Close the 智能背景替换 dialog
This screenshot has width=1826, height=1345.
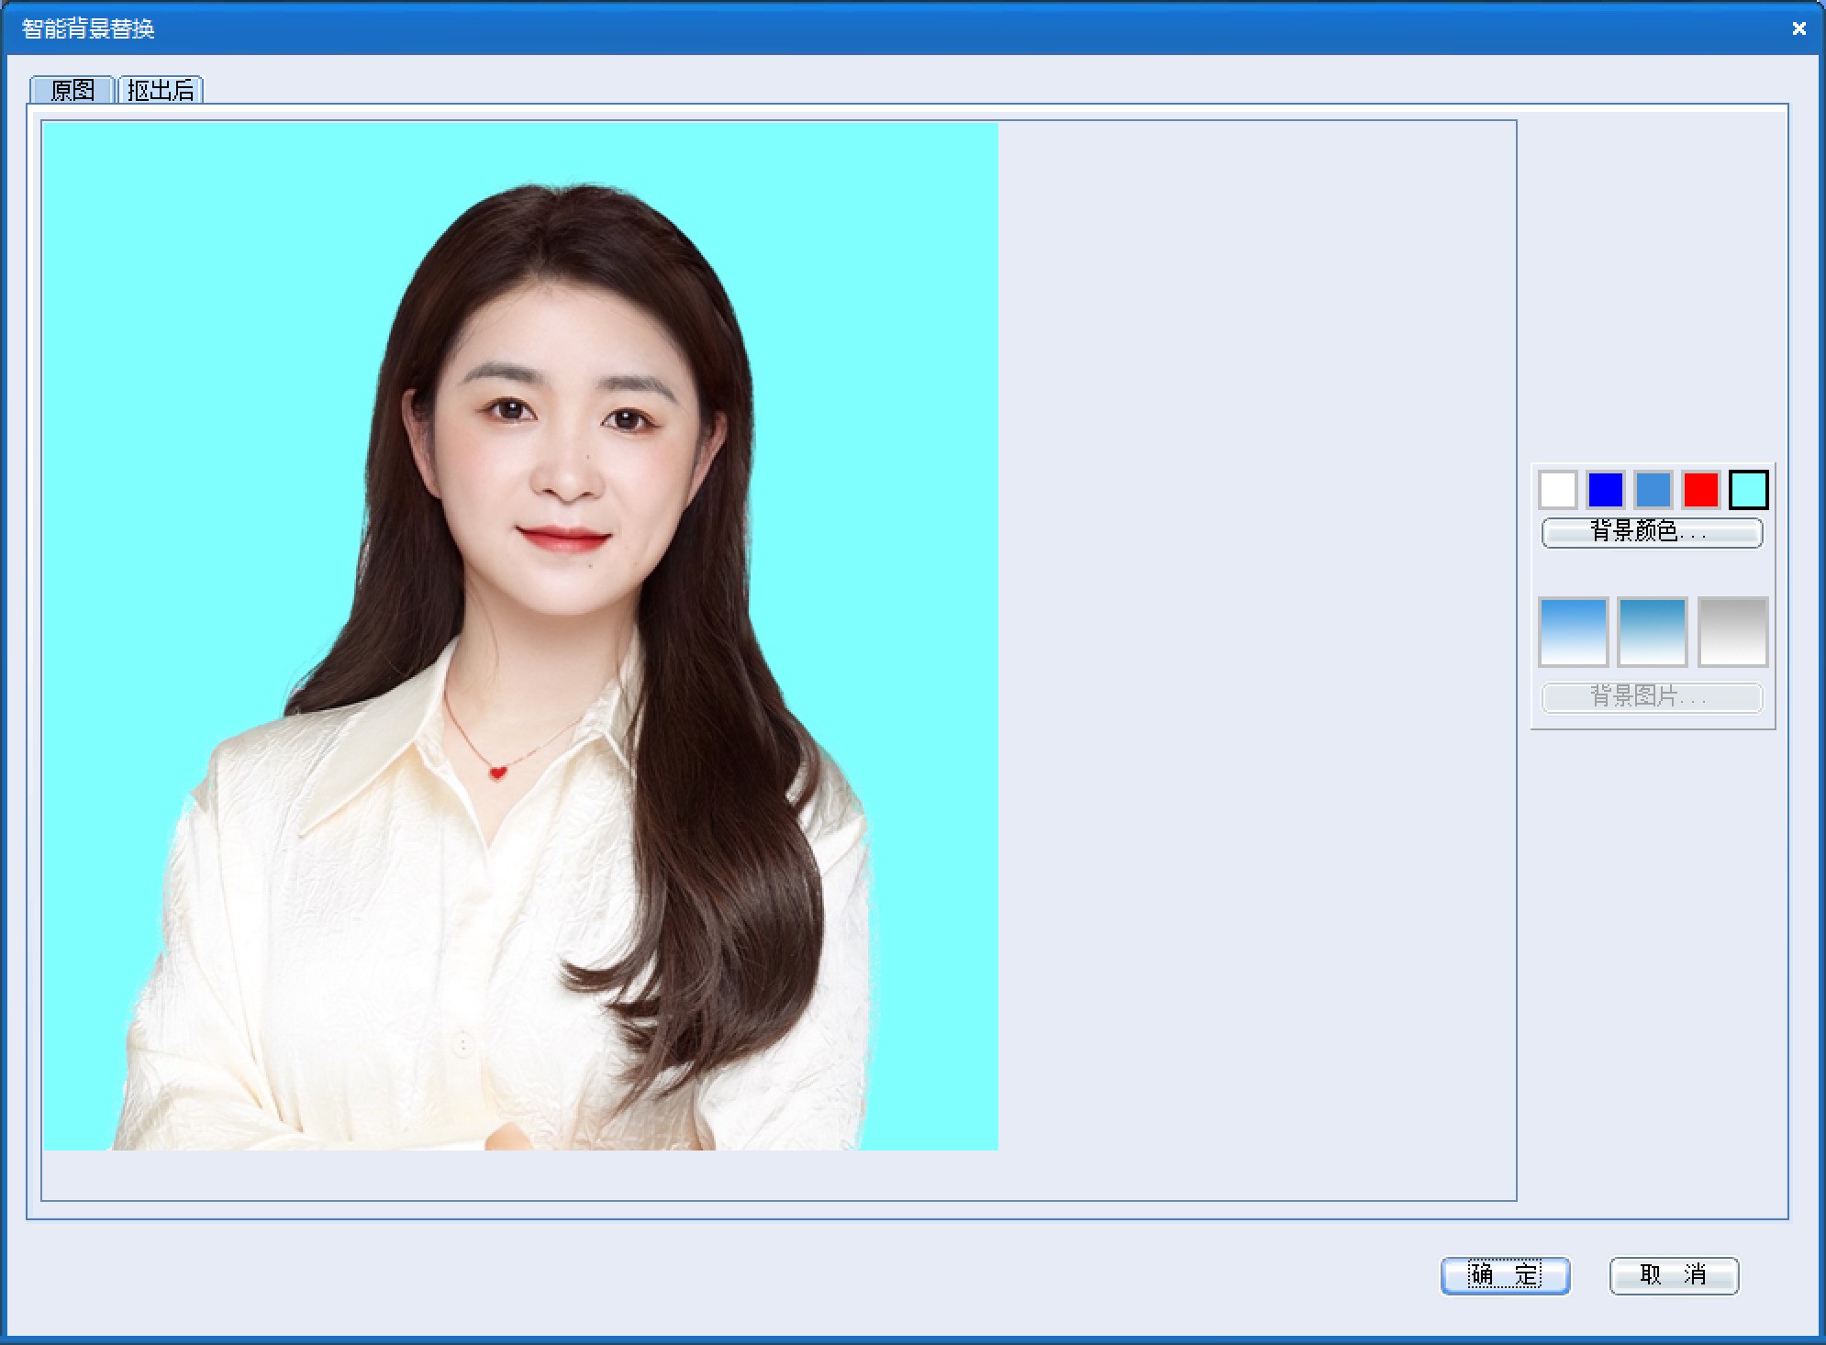(1798, 28)
